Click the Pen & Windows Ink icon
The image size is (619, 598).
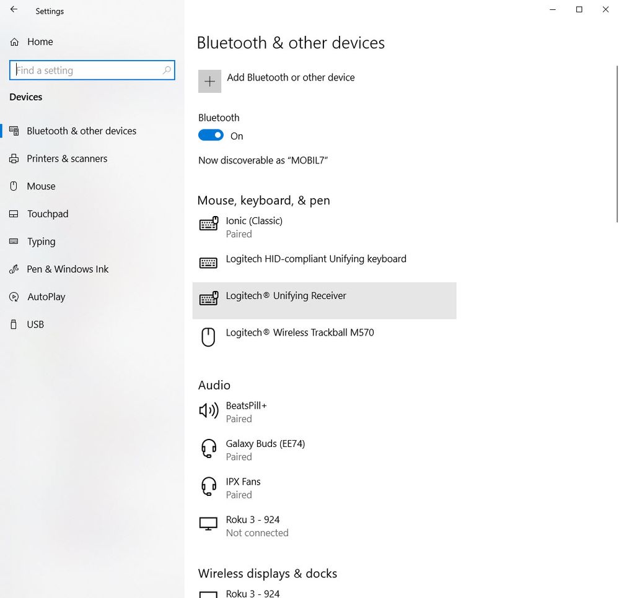click(x=14, y=269)
